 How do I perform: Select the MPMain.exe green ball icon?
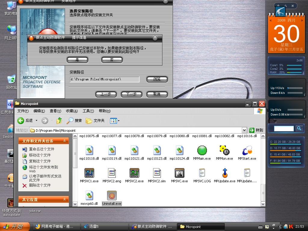tap(202, 150)
